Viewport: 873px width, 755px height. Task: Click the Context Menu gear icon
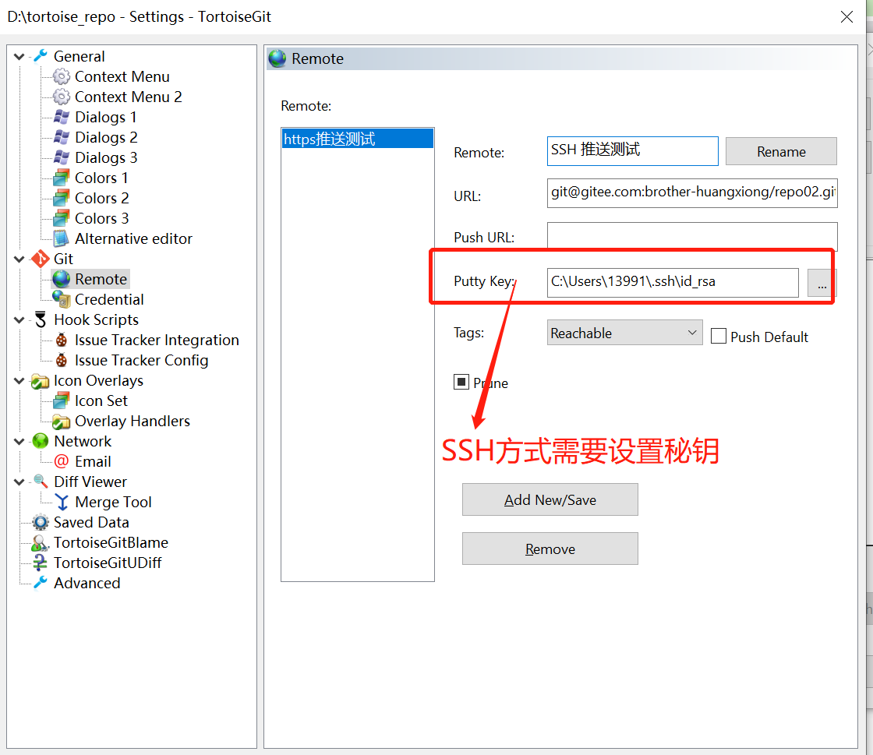(62, 76)
